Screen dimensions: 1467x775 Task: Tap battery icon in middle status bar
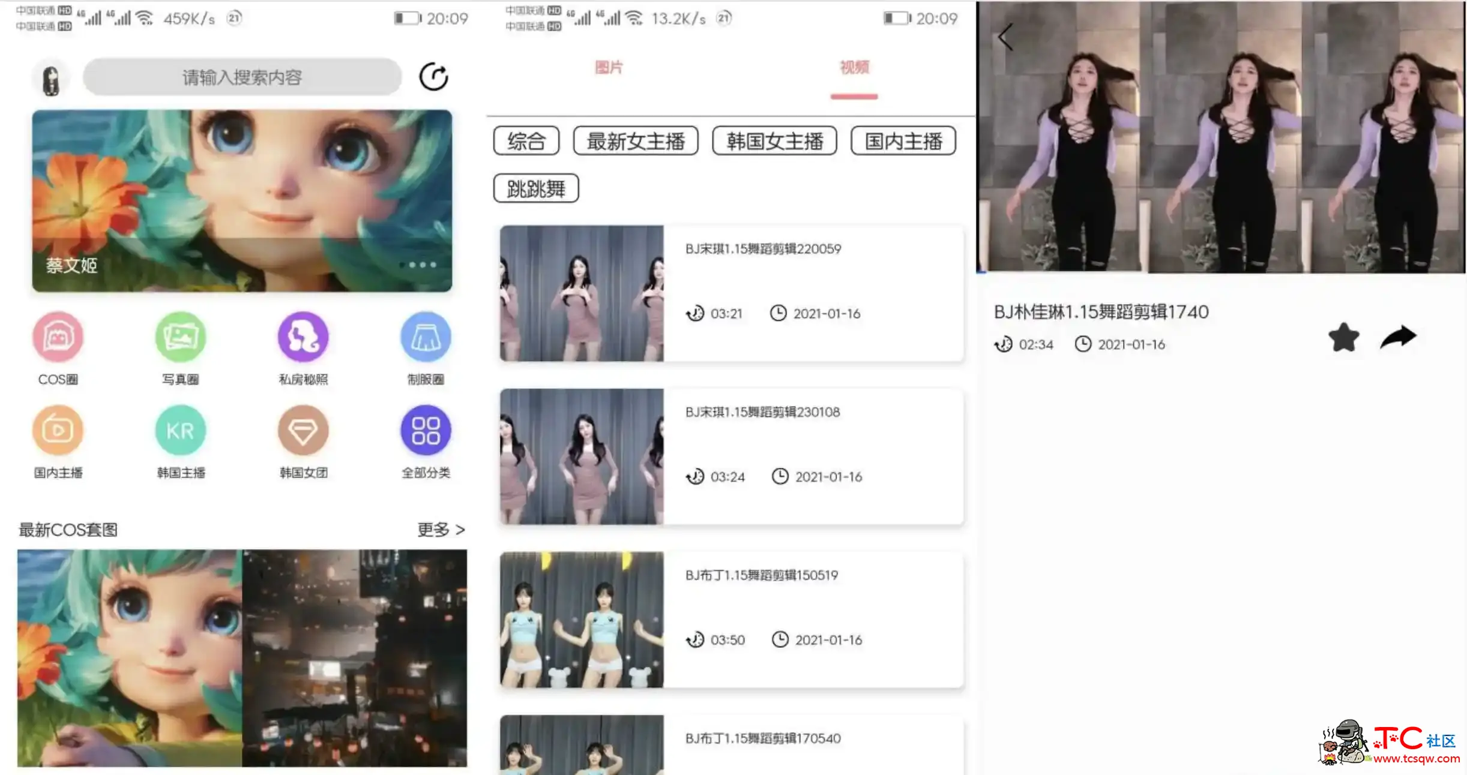pyautogui.click(x=897, y=18)
